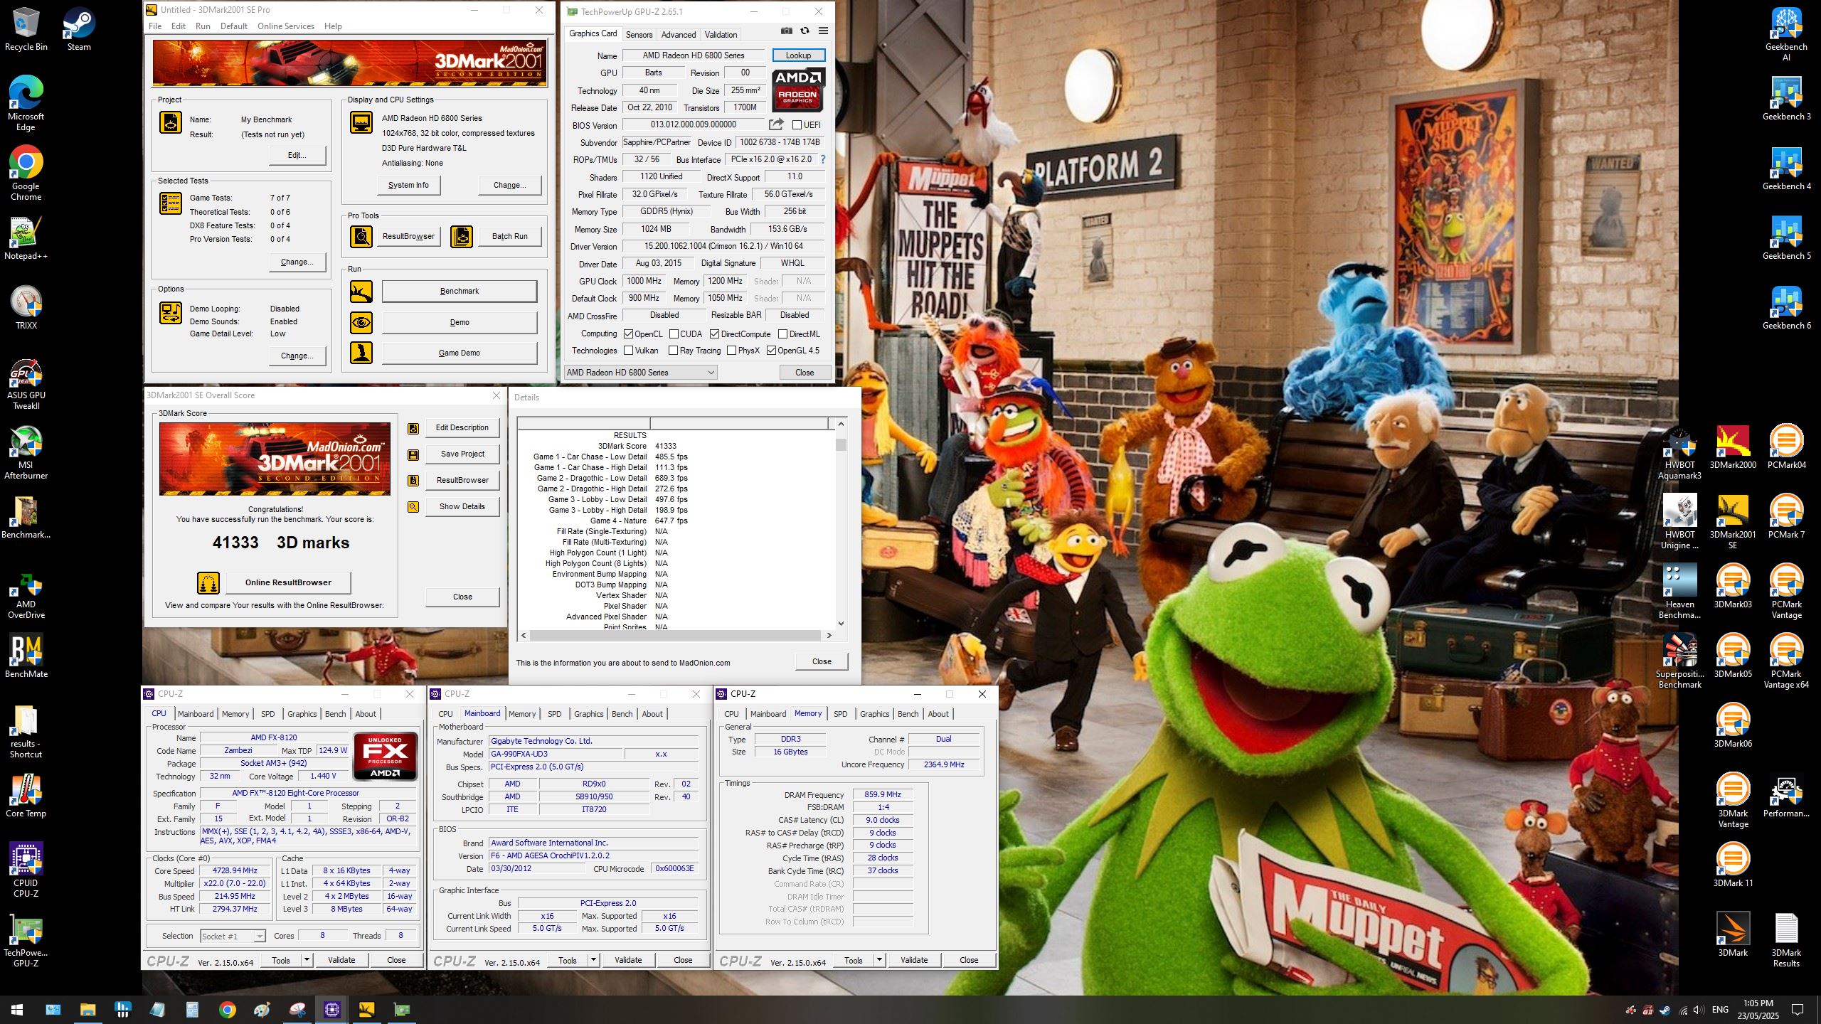This screenshot has width=1821, height=1024.
Task: Click the Details scroll down arrow
Action: click(841, 624)
